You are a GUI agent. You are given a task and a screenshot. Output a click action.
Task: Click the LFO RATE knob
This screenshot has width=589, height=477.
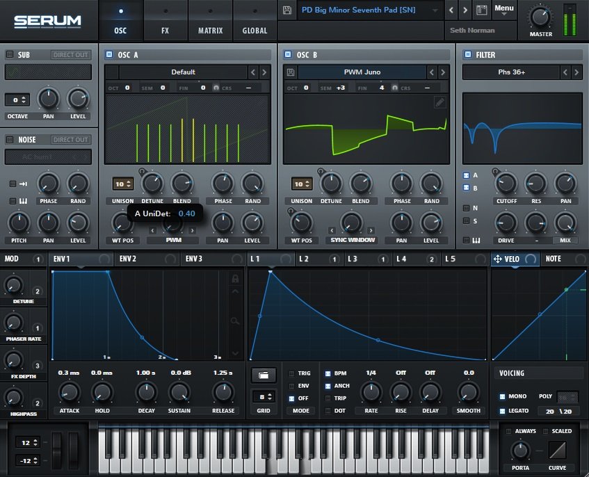(x=371, y=392)
